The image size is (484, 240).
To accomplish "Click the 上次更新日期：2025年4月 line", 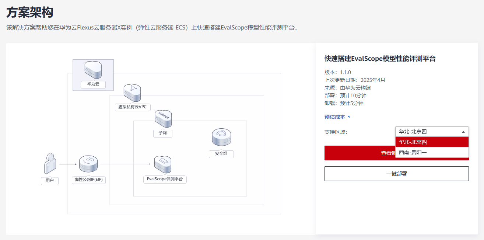I will point(355,80).
